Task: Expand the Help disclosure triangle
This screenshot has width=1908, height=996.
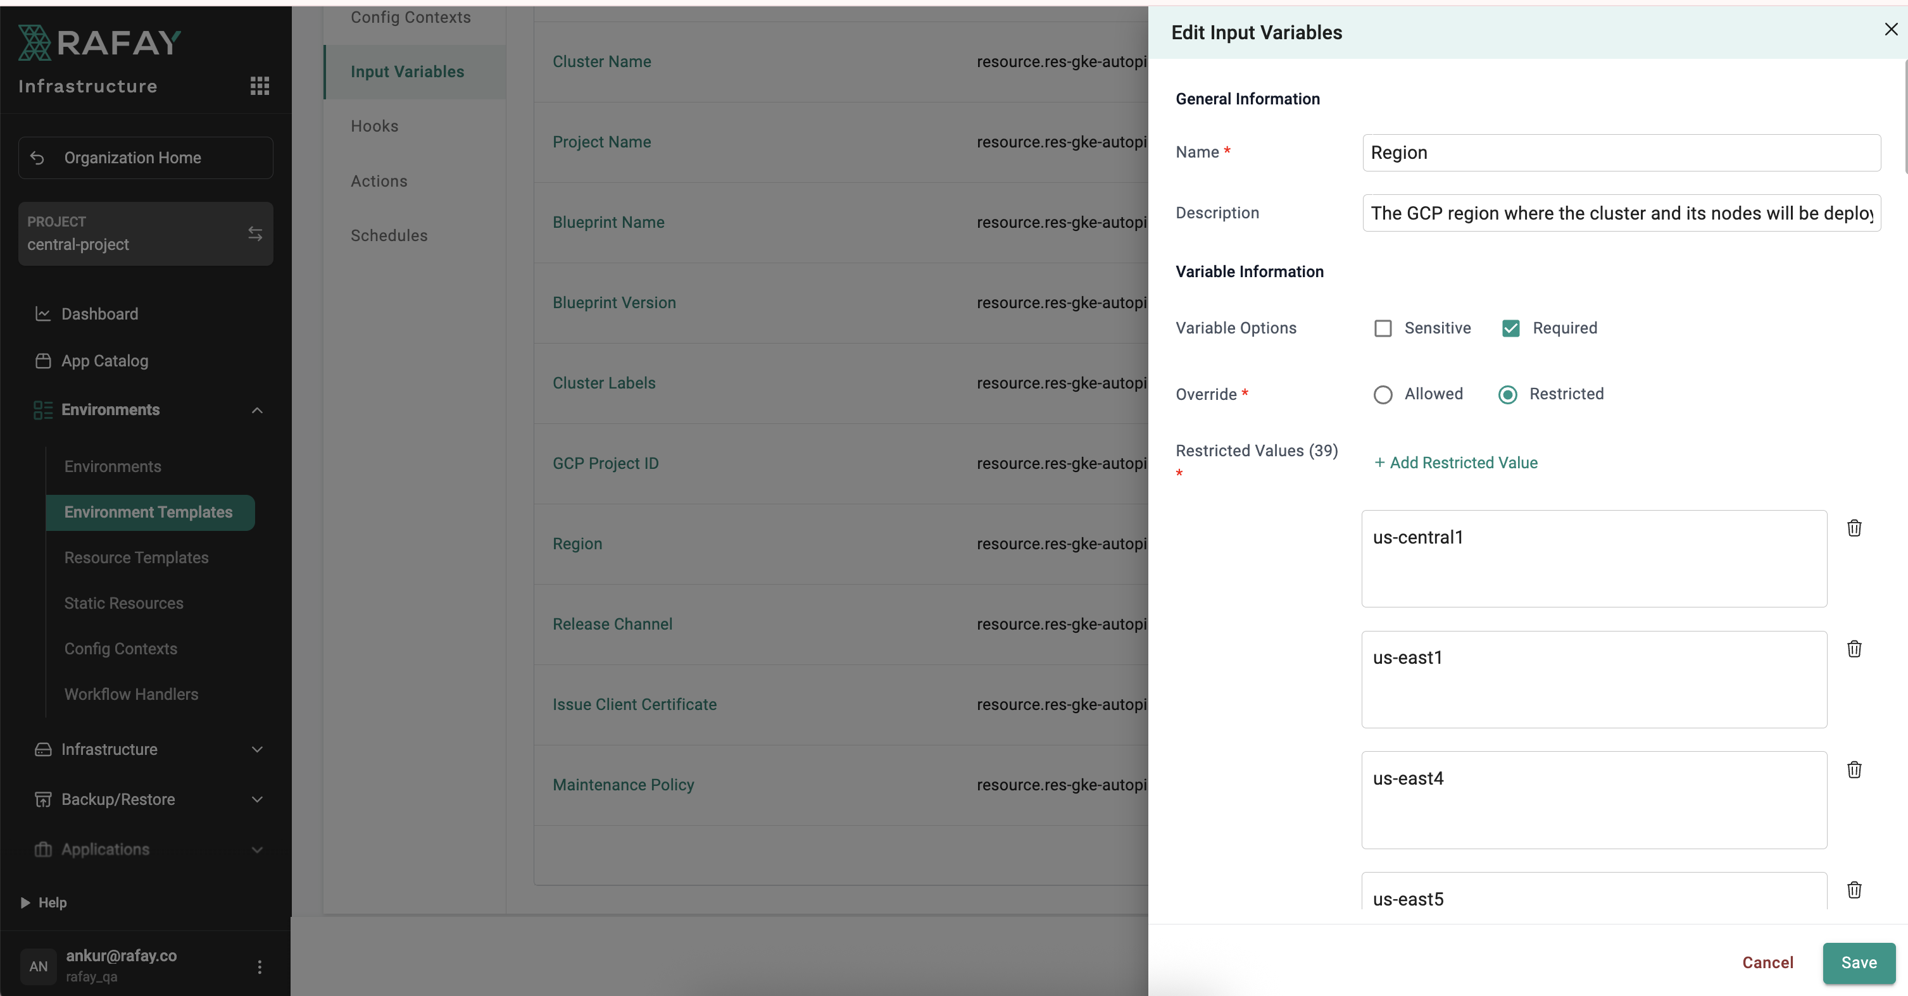Action: tap(25, 902)
